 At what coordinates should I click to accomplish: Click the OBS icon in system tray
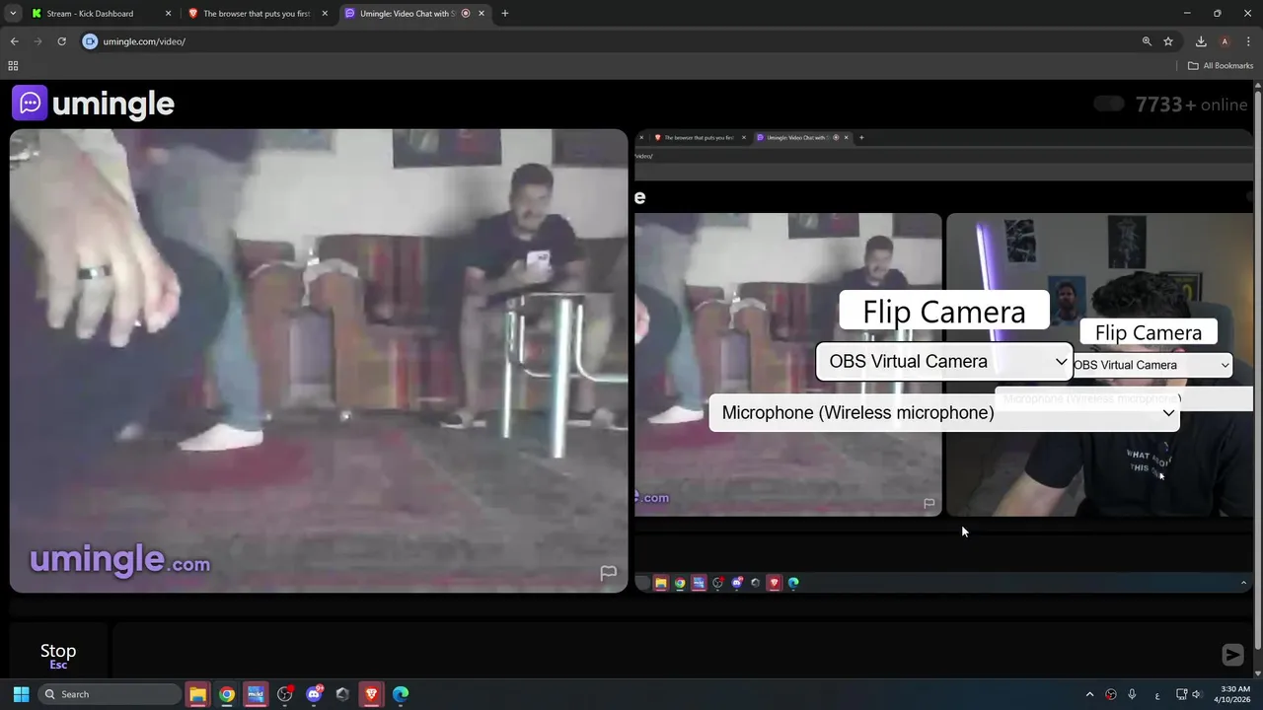click(1111, 694)
